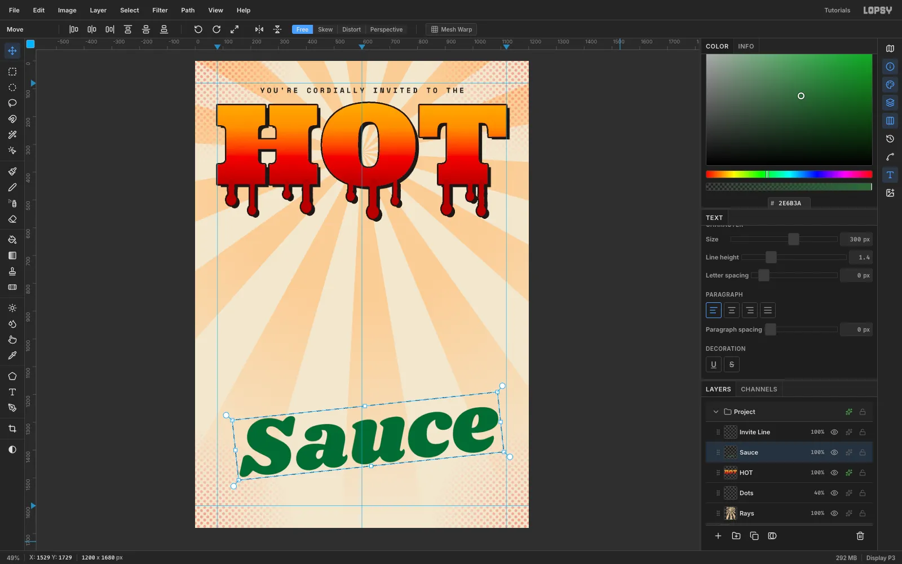
Task: Click the text Size slider handle
Action: coord(794,239)
